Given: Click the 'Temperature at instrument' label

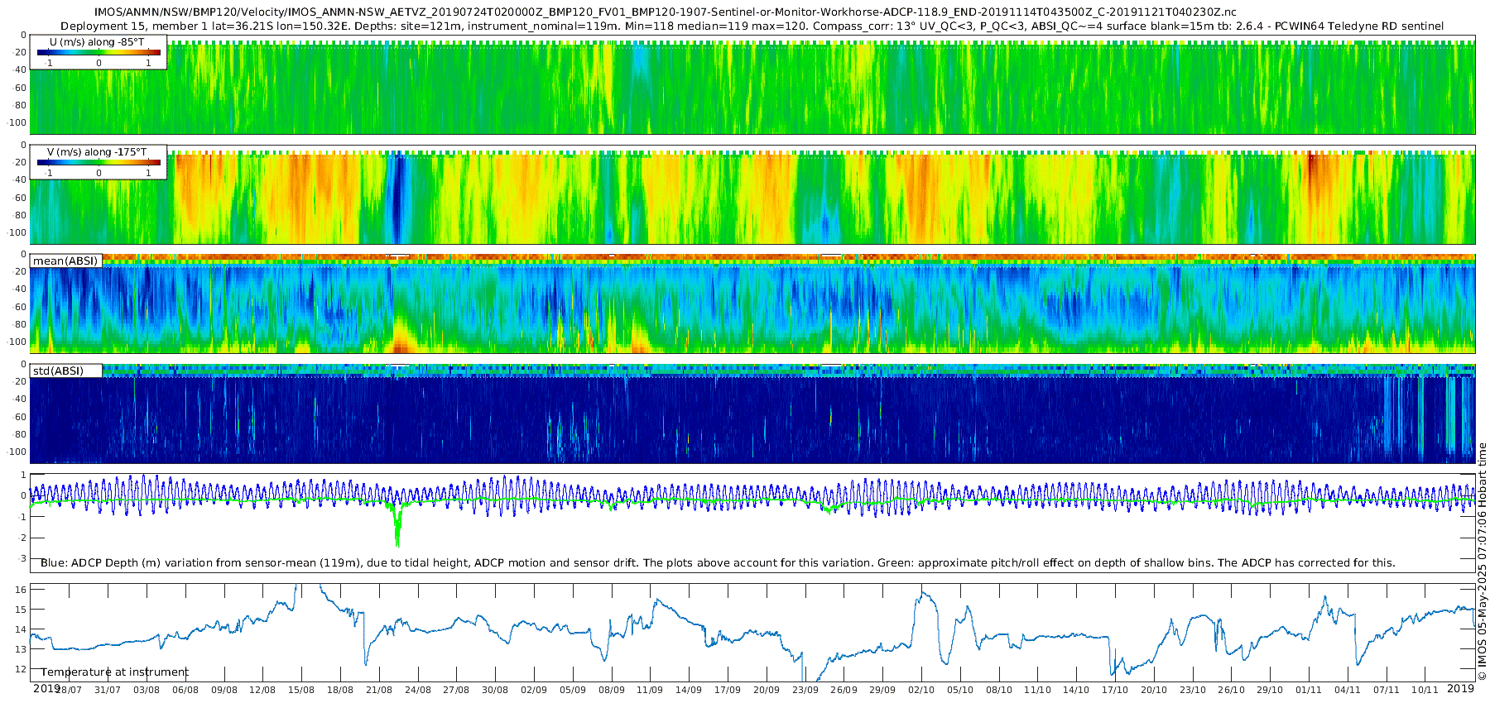Looking at the screenshot, I should pyautogui.click(x=114, y=672).
